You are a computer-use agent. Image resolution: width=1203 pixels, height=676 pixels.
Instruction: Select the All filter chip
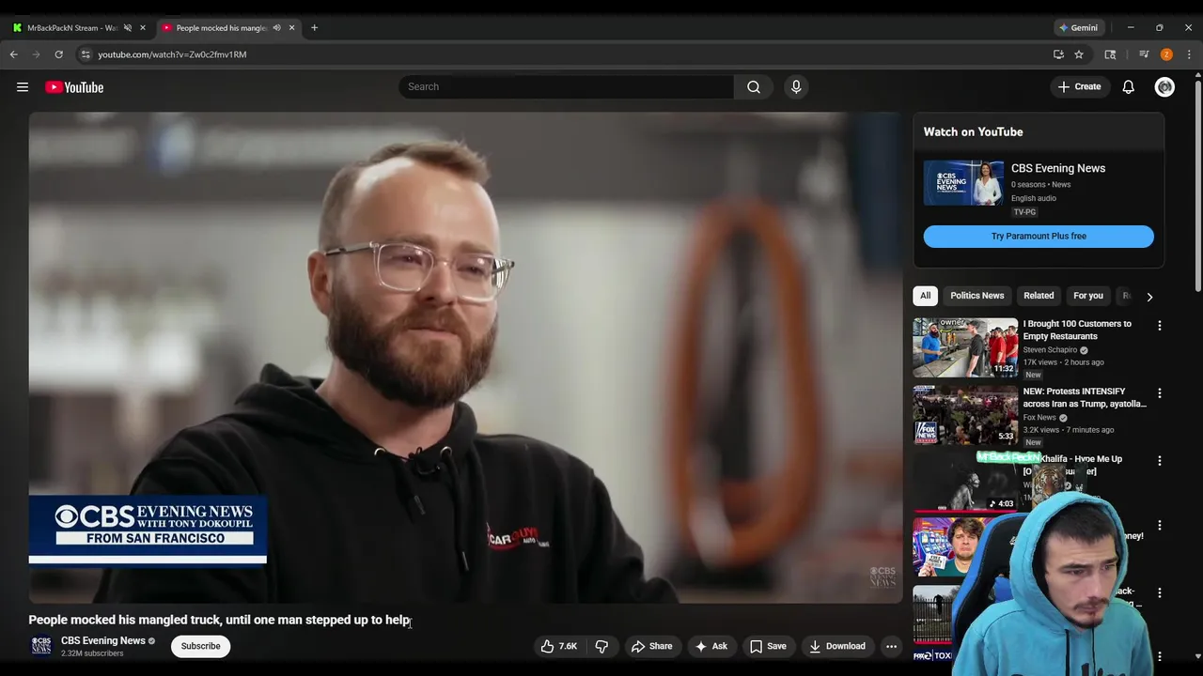tap(925, 296)
